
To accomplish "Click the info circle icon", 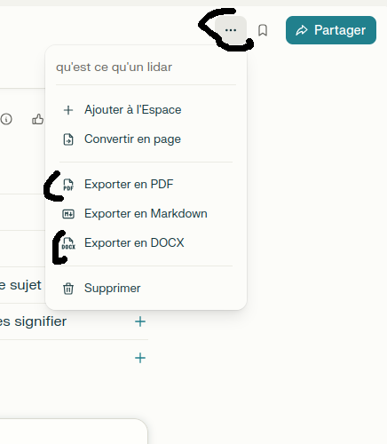I will (x=6, y=119).
